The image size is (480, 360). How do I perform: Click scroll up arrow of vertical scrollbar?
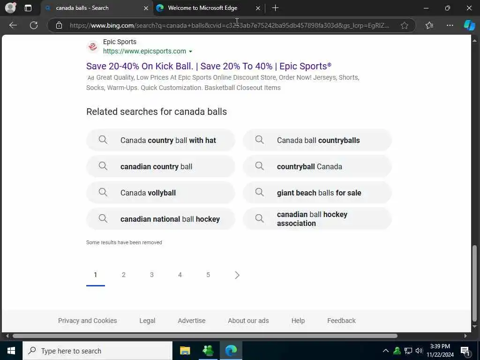click(474, 40)
